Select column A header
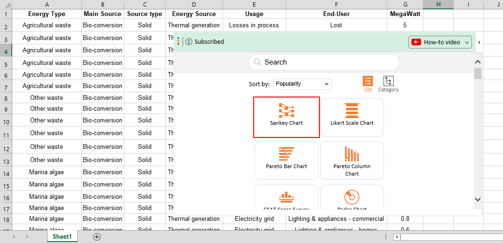503x243 pixels. (47, 4)
